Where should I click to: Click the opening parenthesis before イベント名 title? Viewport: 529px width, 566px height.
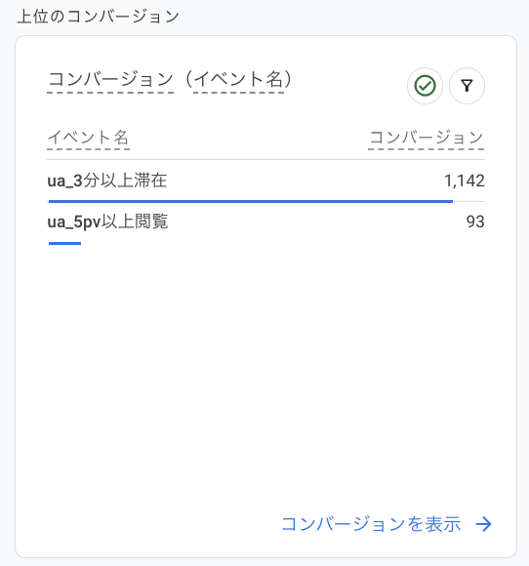(x=189, y=79)
